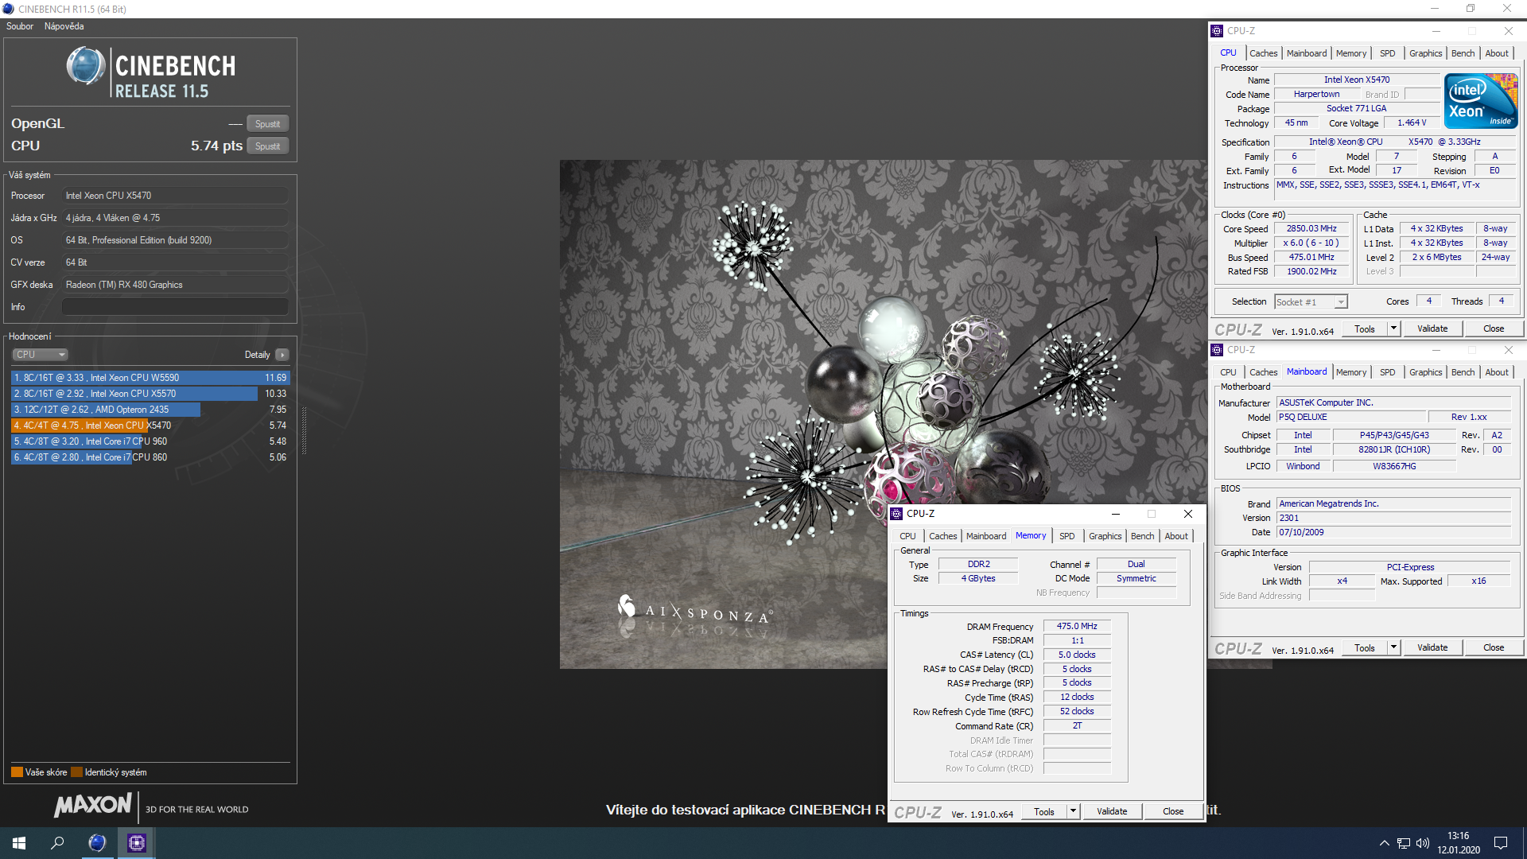Select ranking row Intel Xeon CPU W5590
The width and height of the screenshot is (1527, 859).
(150, 378)
